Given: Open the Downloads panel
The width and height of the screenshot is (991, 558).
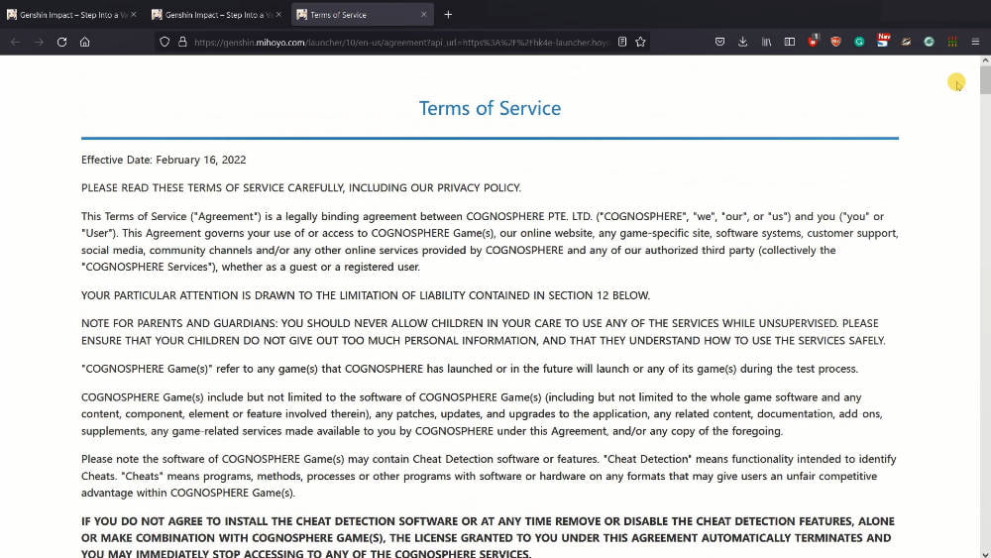Looking at the screenshot, I should click(743, 42).
